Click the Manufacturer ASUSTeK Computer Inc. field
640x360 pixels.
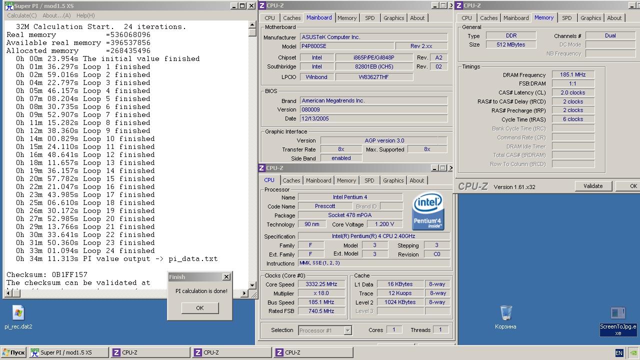coord(373,37)
